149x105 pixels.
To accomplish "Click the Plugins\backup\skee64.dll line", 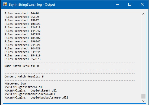I will [x=30, y=94].
